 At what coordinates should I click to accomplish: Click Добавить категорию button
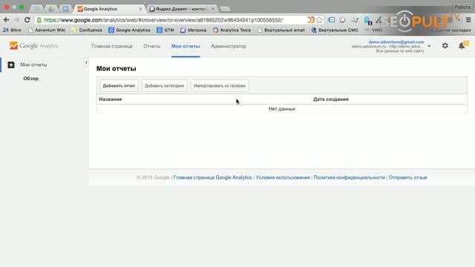[x=165, y=86]
